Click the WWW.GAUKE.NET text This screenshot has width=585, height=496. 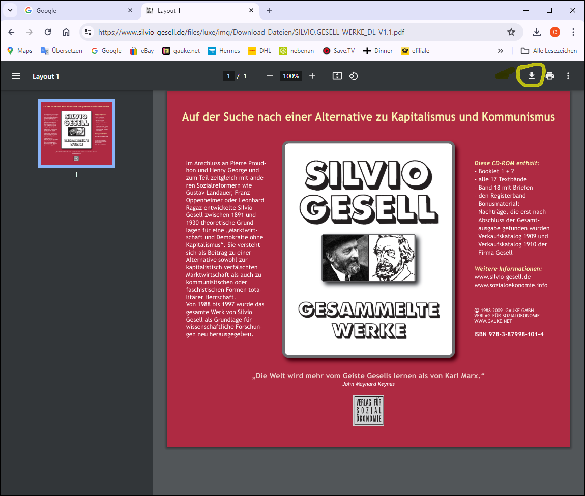(493, 321)
